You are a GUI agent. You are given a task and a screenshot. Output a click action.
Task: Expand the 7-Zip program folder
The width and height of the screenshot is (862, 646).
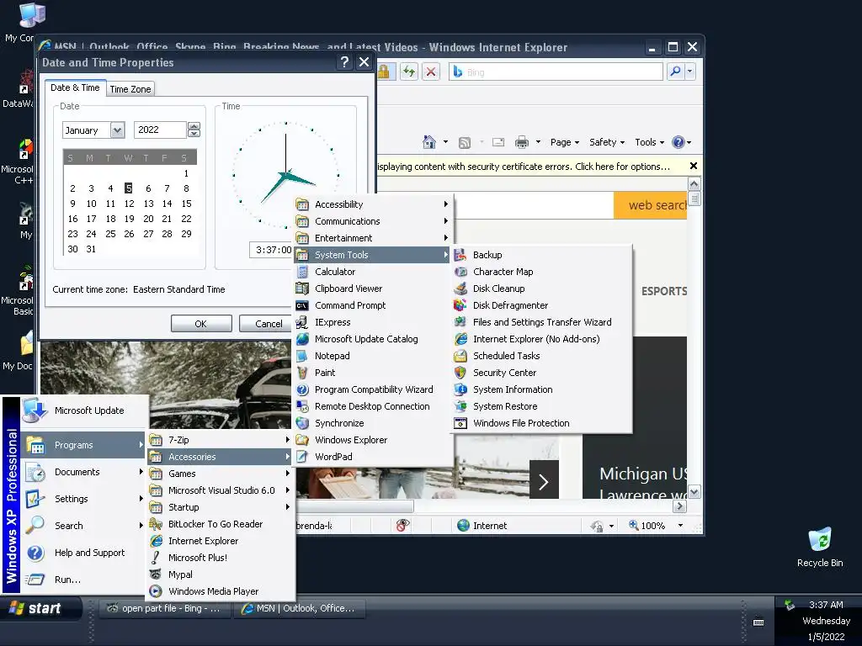(x=221, y=440)
